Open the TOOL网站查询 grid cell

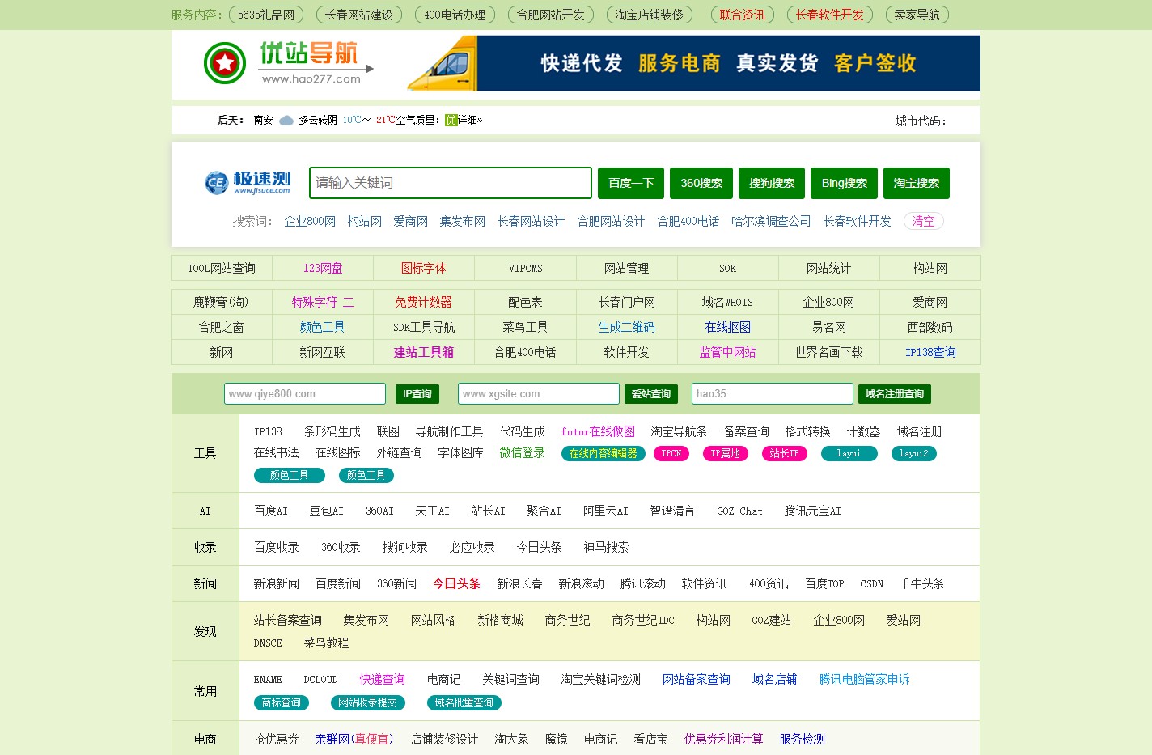pos(222,268)
